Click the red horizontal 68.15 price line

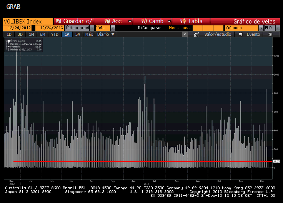[143, 161]
